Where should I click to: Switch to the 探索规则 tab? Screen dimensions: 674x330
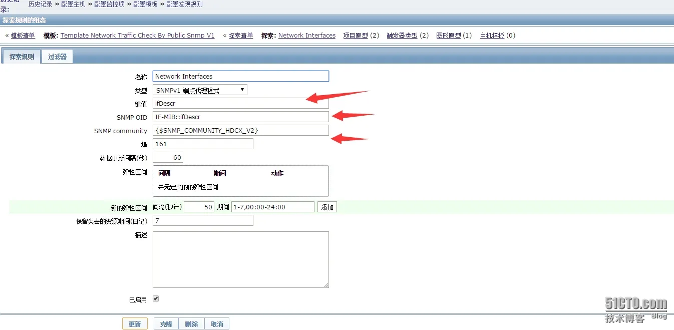pyautogui.click(x=22, y=57)
